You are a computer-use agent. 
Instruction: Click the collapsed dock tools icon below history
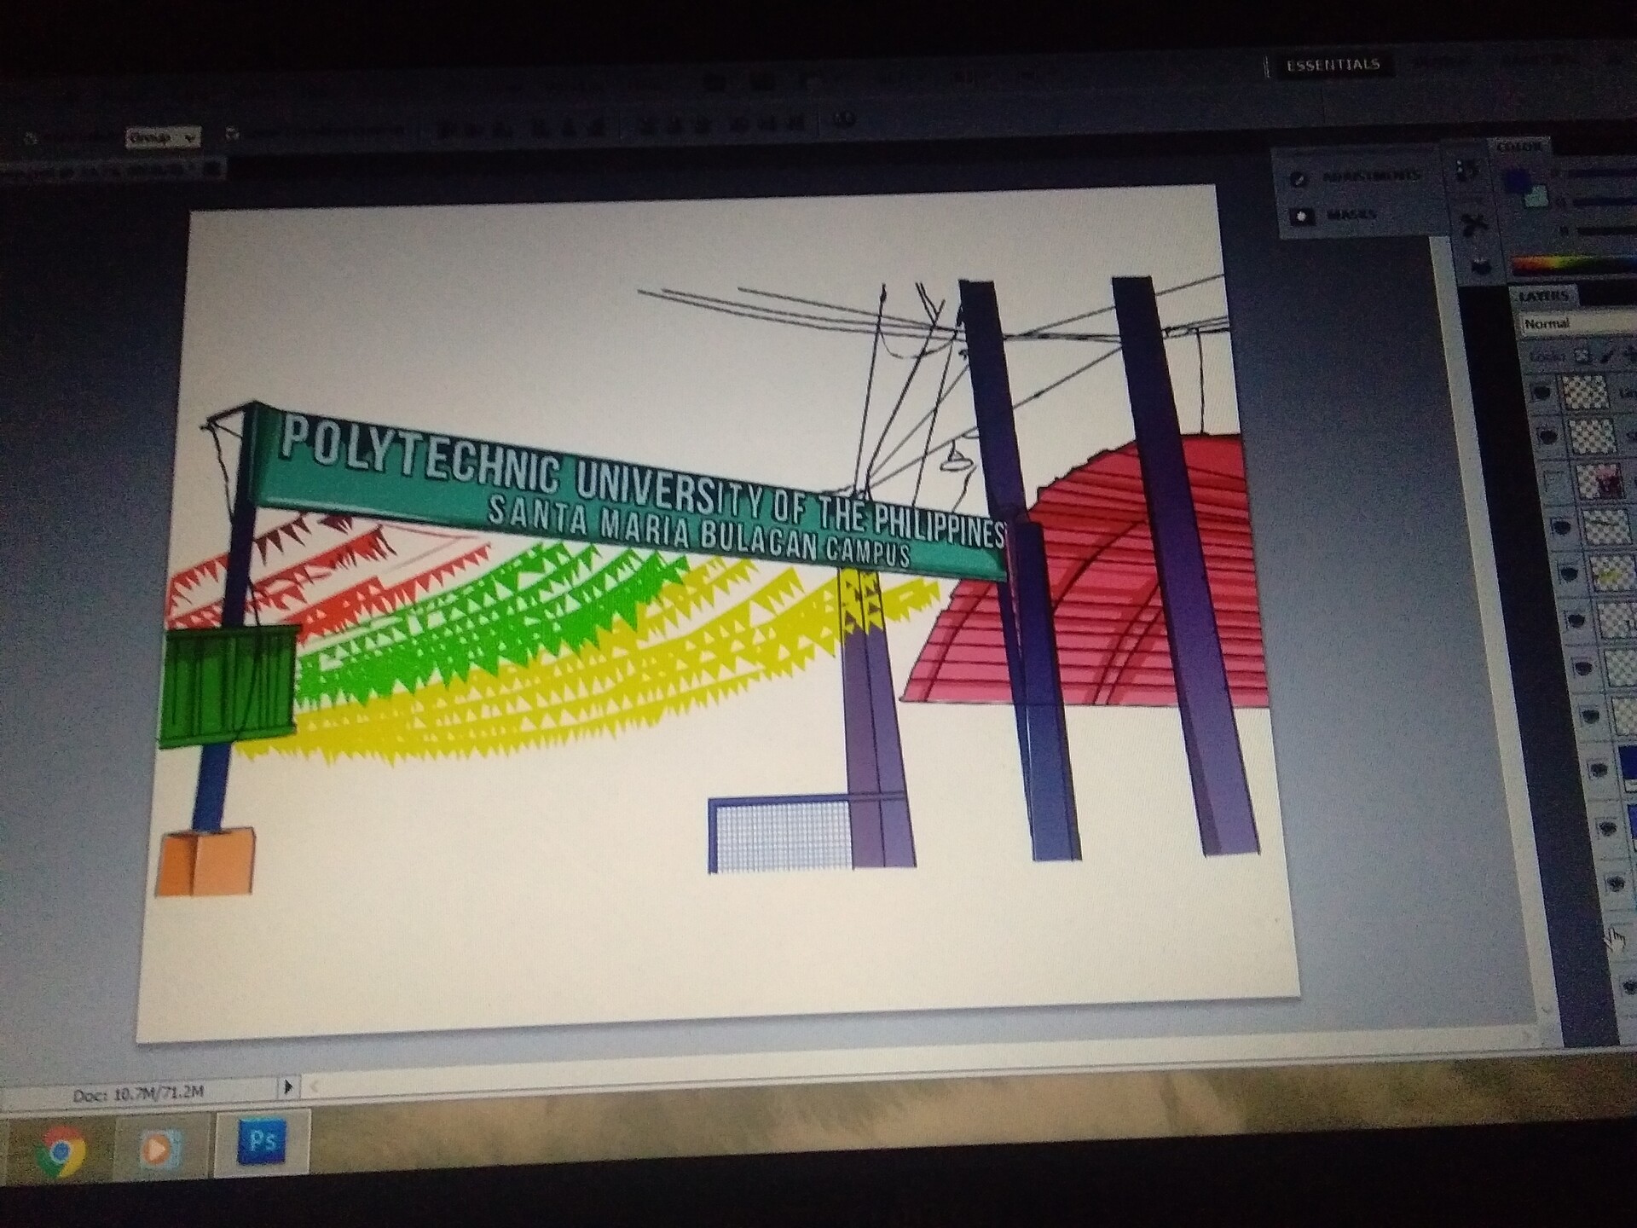click(1472, 225)
